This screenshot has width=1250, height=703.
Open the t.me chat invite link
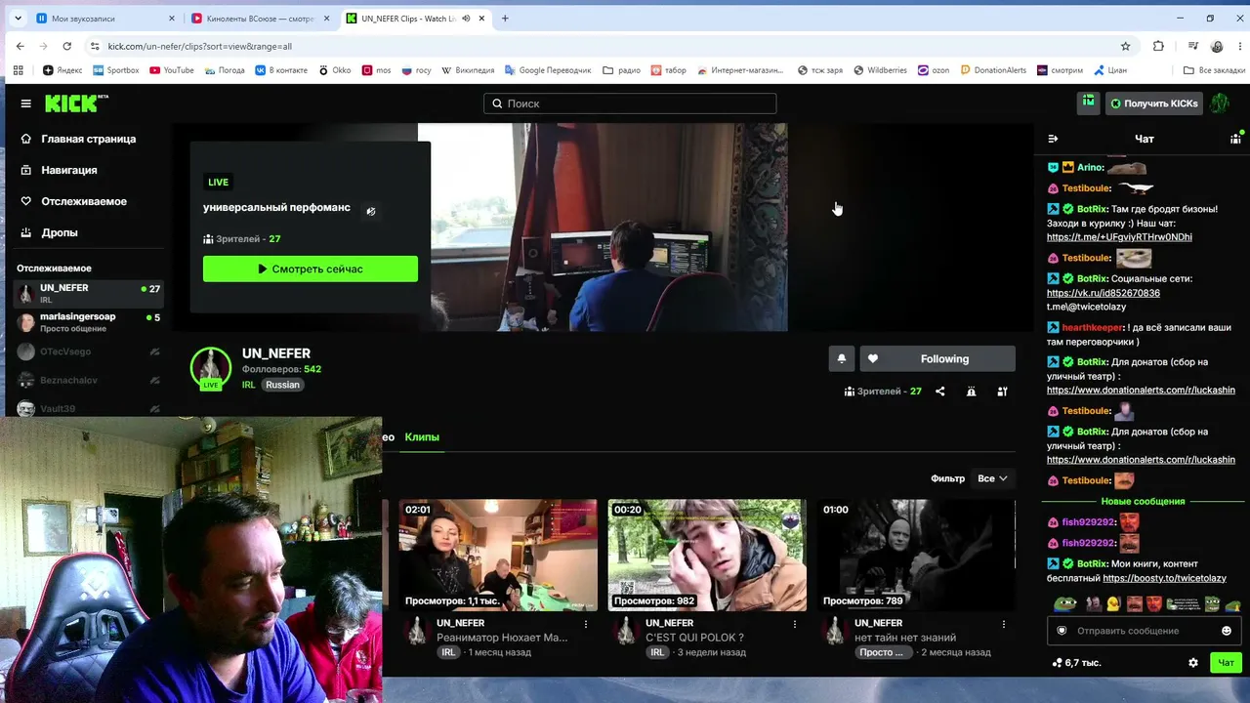click(1119, 237)
